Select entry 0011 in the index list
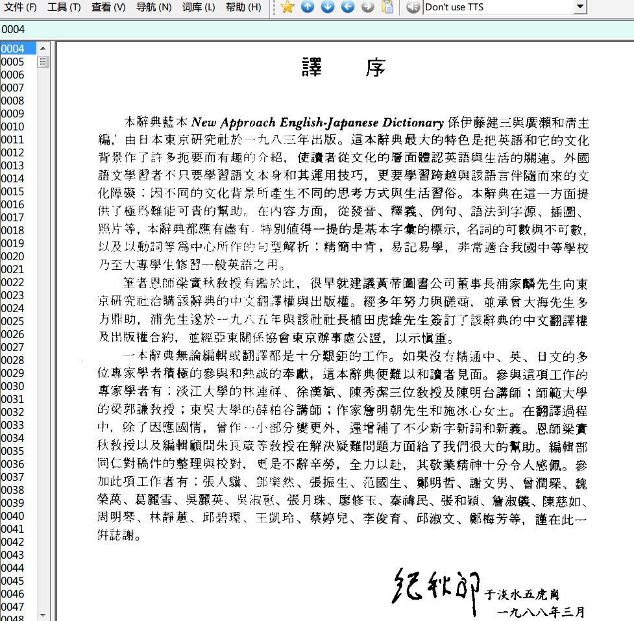The width and height of the screenshot is (634, 621). 18,140
